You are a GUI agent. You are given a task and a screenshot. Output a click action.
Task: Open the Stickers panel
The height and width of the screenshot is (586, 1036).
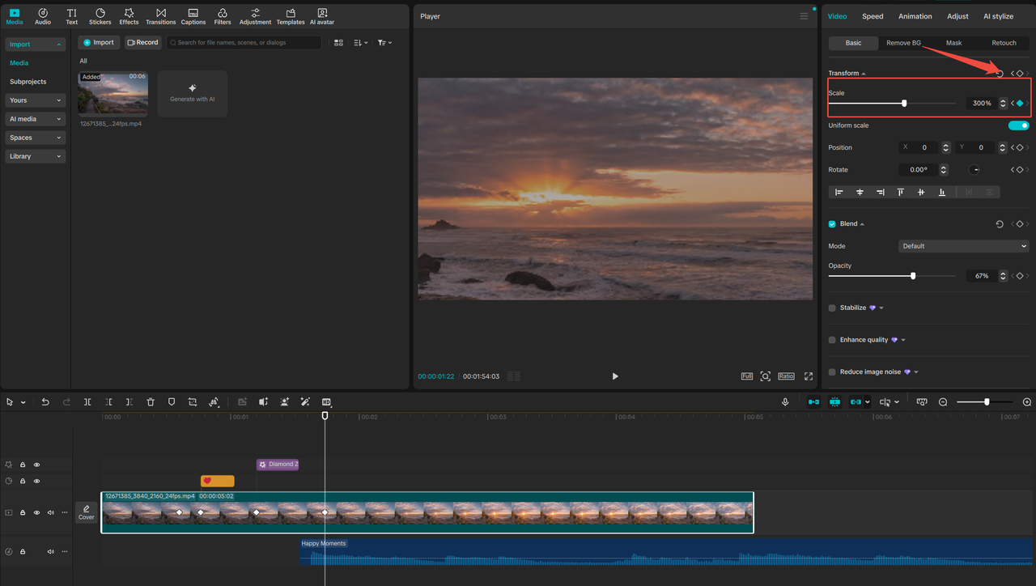pos(100,15)
